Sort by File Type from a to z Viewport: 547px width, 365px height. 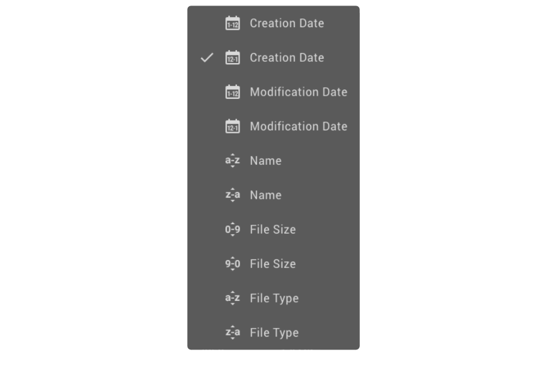tap(274, 298)
